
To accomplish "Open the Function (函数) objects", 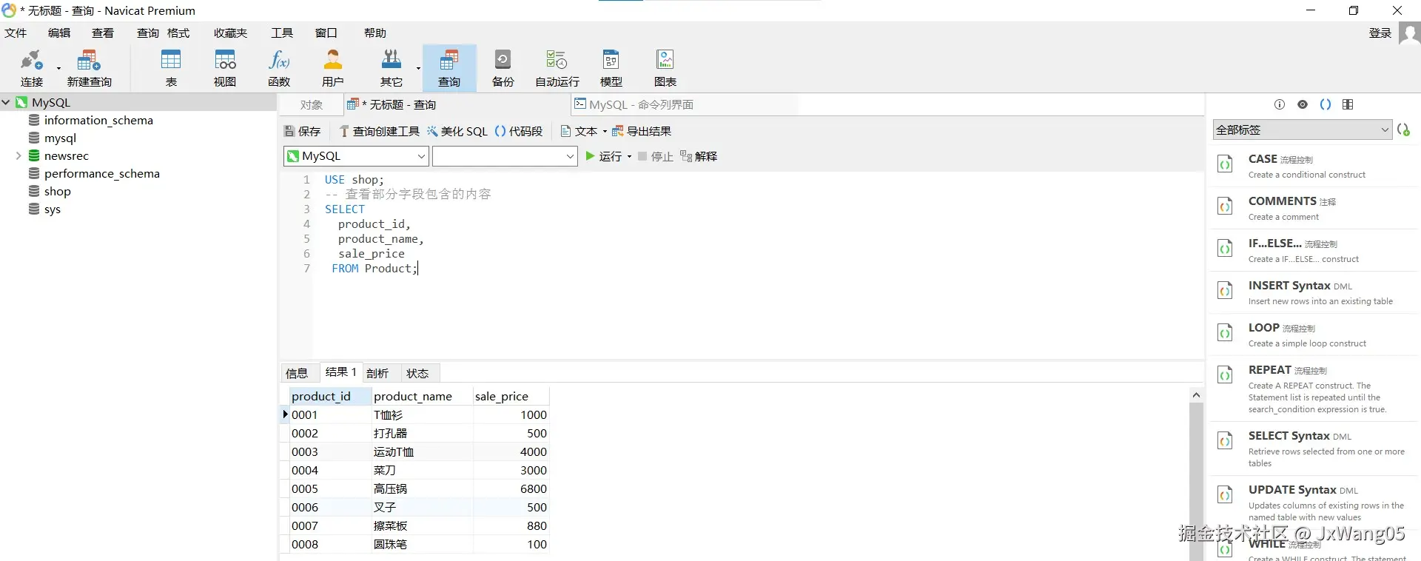I will (x=279, y=68).
